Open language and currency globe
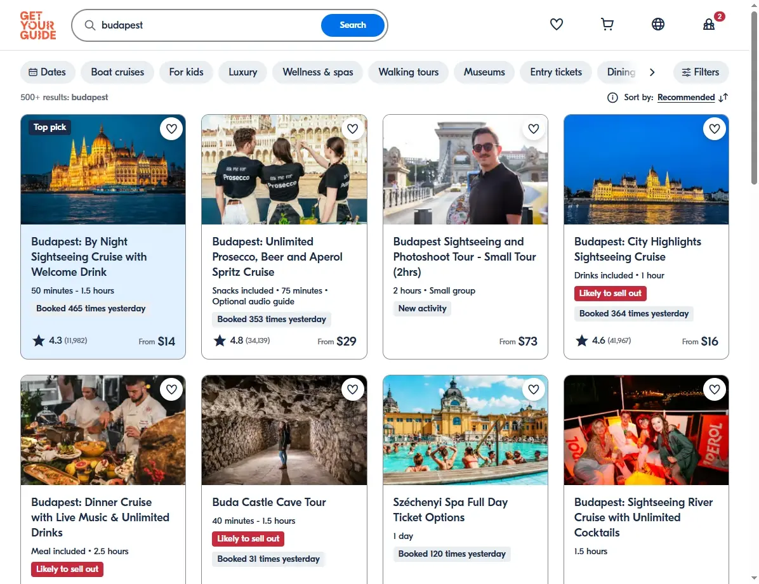 [658, 24]
